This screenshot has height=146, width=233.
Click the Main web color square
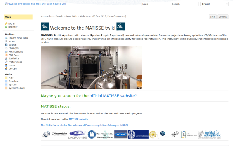click(x=6, y=77)
